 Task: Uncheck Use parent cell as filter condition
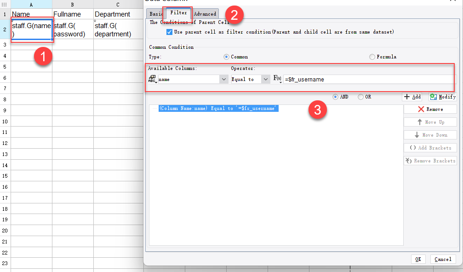point(169,31)
